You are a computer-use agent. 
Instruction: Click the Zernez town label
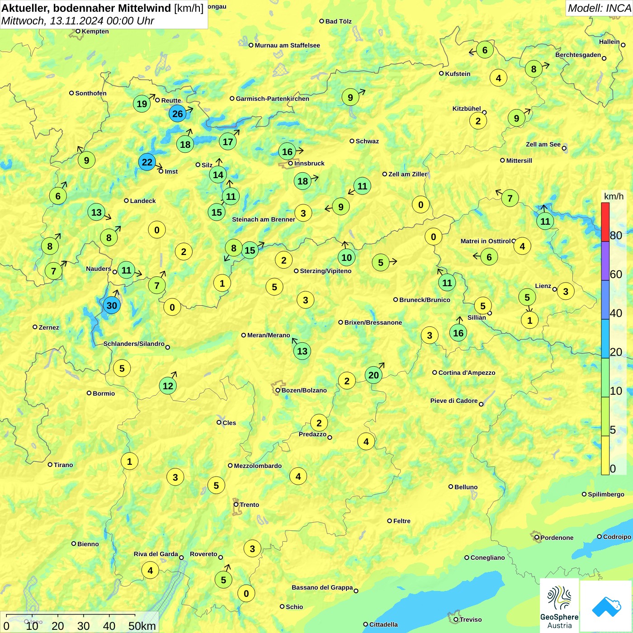tap(49, 327)
